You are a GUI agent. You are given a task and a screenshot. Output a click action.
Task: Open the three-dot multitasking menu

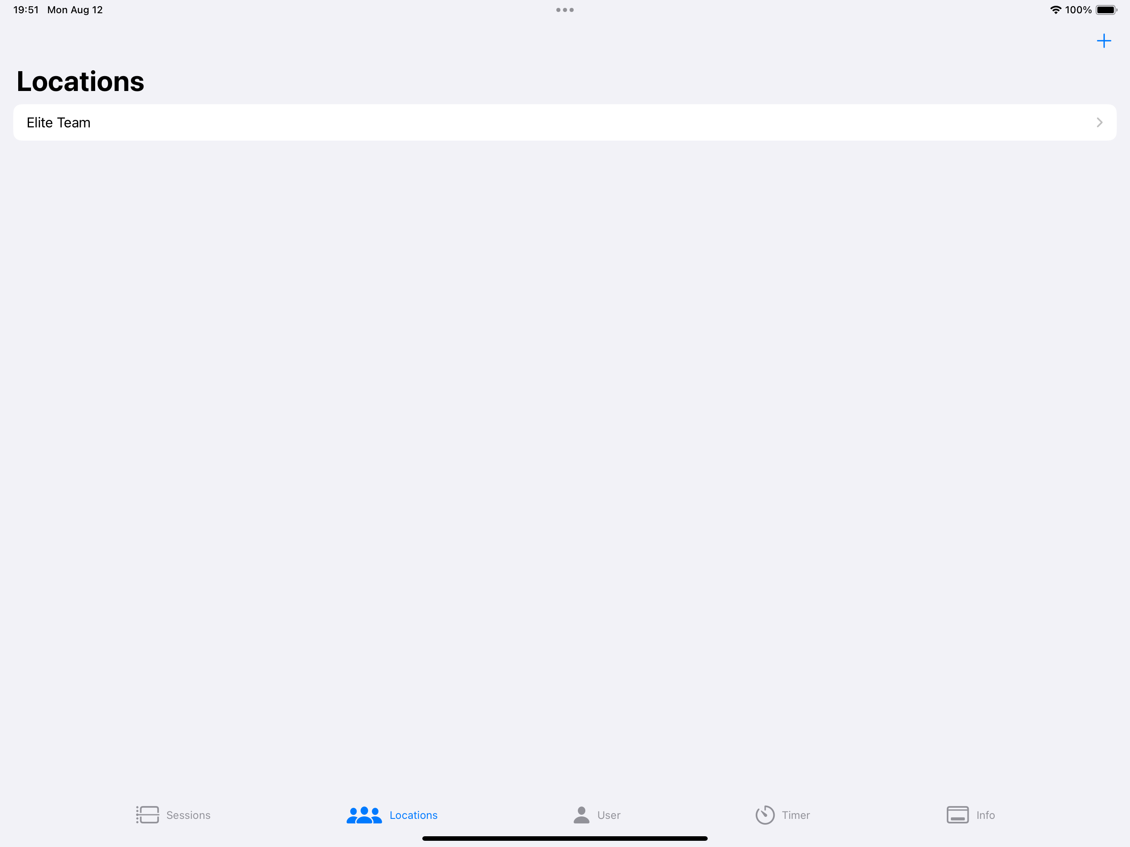565,10
